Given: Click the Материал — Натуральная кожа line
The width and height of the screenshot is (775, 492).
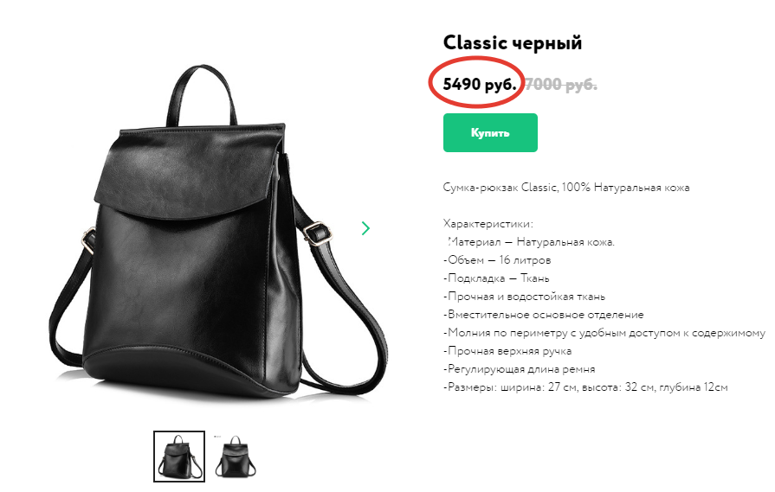Looking at the screenshot, I should pyautogui.click(x=529, y=242).
